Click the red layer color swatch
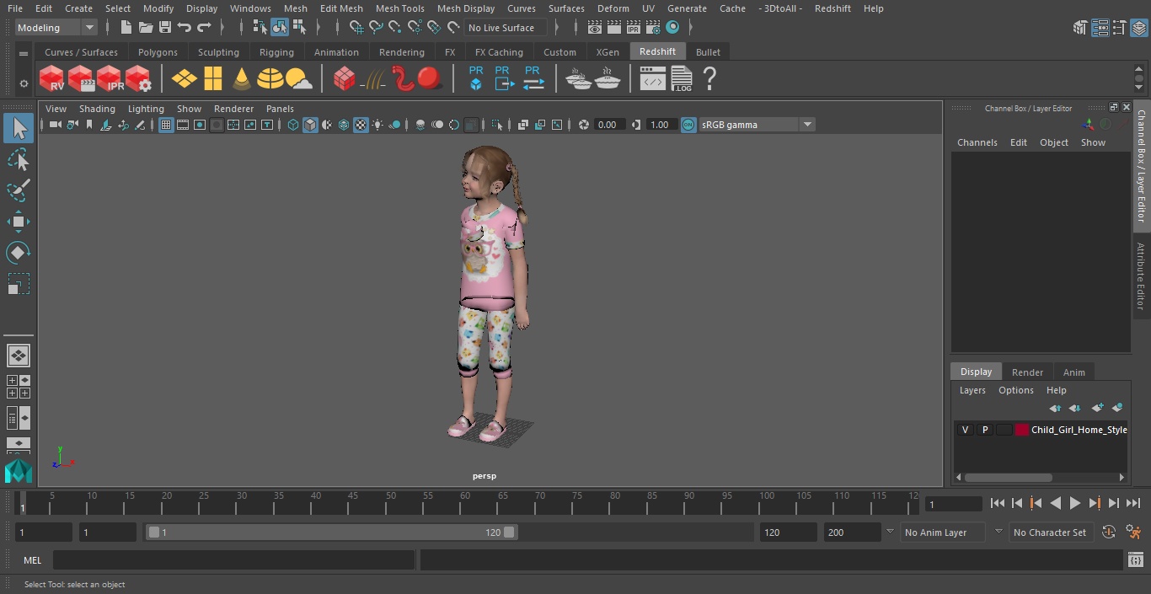 (1022, 430)
